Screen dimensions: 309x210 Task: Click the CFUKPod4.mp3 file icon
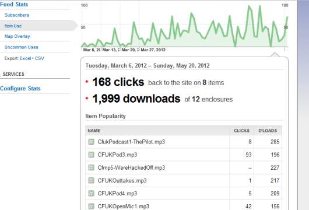(91, 194)
